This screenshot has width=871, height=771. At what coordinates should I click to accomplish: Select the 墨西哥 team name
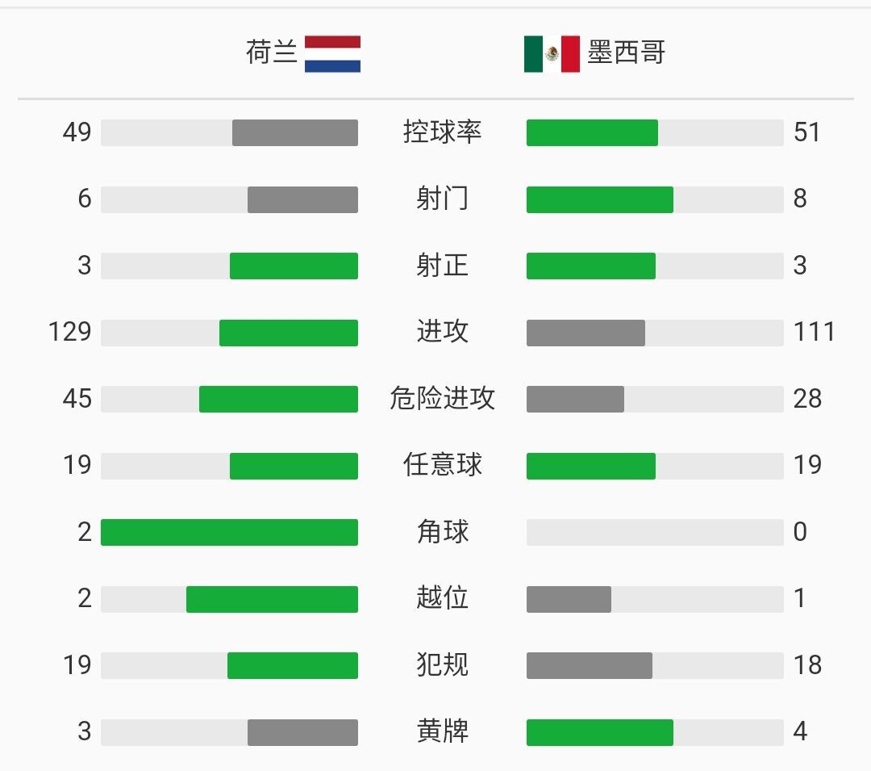tap(626, 52)
